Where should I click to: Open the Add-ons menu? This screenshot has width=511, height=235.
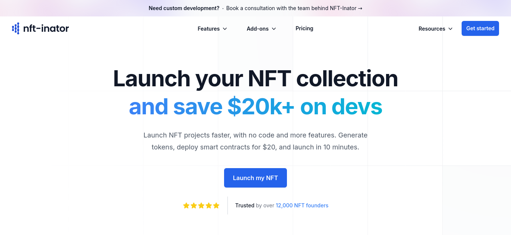coord(261,29)
